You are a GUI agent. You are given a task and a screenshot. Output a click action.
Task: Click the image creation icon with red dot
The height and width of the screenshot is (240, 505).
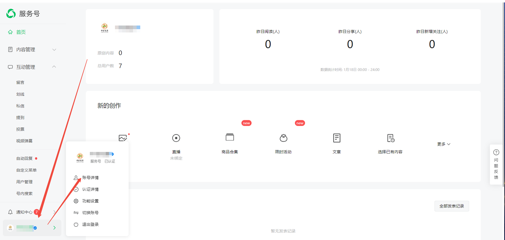pyautogui.click(x=123, y=138)
